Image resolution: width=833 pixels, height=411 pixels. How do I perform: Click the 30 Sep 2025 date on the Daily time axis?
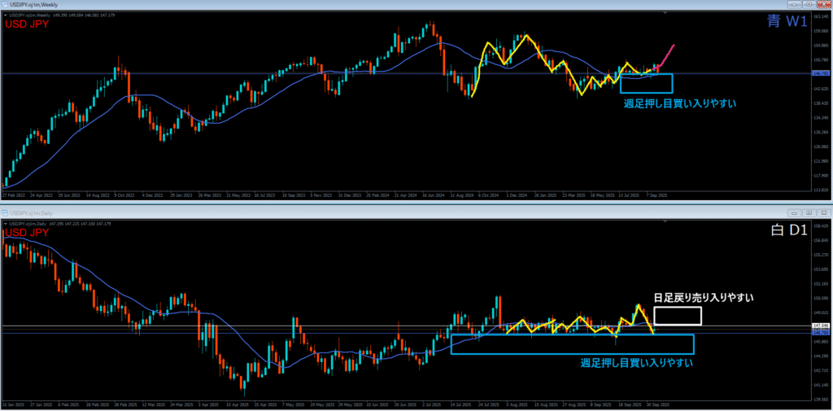pyautogui.click(x=659, y=405)
